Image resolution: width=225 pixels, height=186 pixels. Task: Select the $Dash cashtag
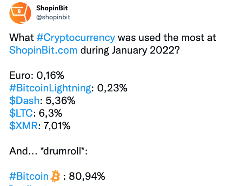tap(24, 100)
